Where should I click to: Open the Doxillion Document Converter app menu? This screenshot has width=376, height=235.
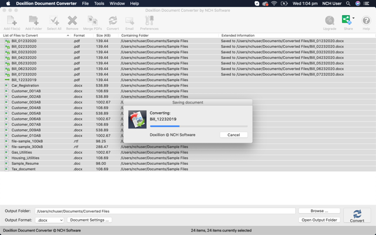[46, 4]
